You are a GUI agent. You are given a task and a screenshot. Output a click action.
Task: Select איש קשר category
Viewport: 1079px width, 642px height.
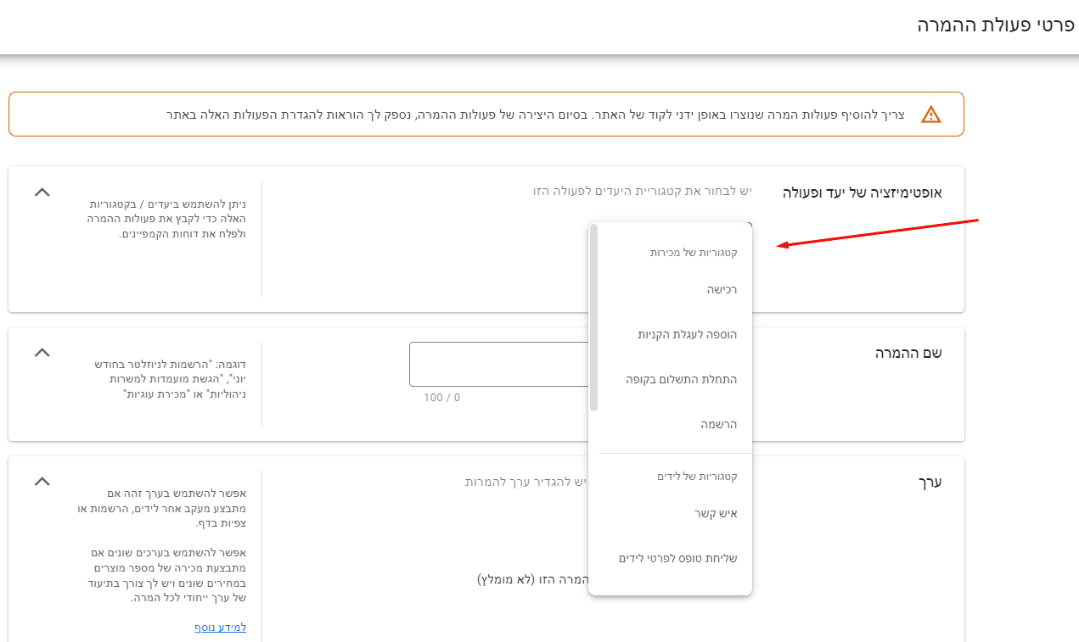click(x=670, y=514)
